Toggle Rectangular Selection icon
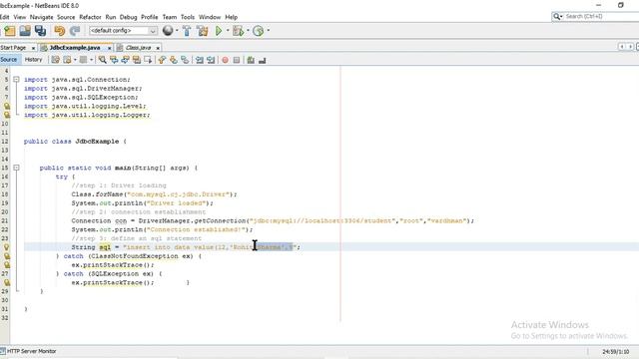Viewport: 639px width, 359px height. (148, 60)
